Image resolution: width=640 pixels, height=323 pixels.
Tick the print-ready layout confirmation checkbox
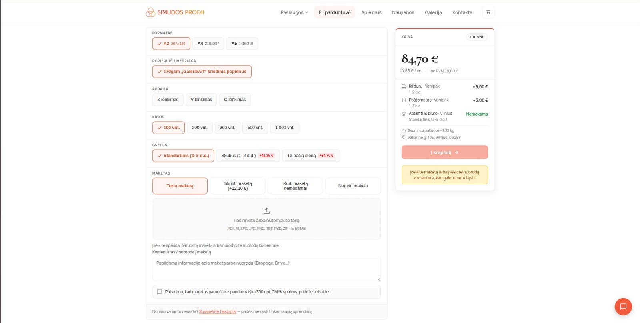159,292
